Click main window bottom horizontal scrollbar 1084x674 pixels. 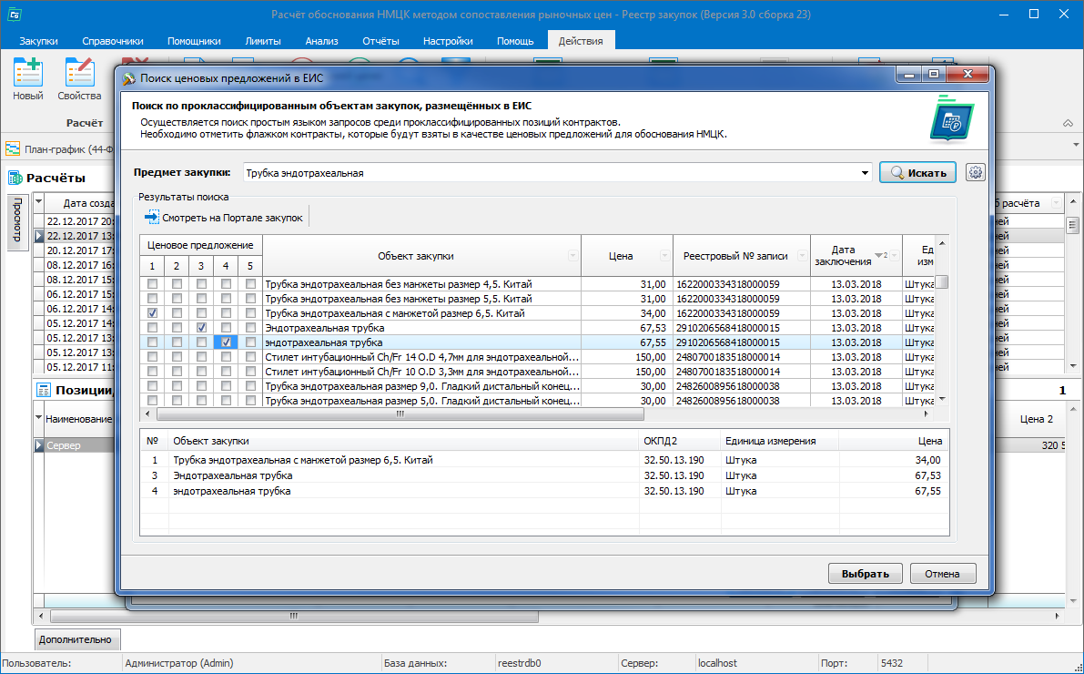tap(295, 616)
